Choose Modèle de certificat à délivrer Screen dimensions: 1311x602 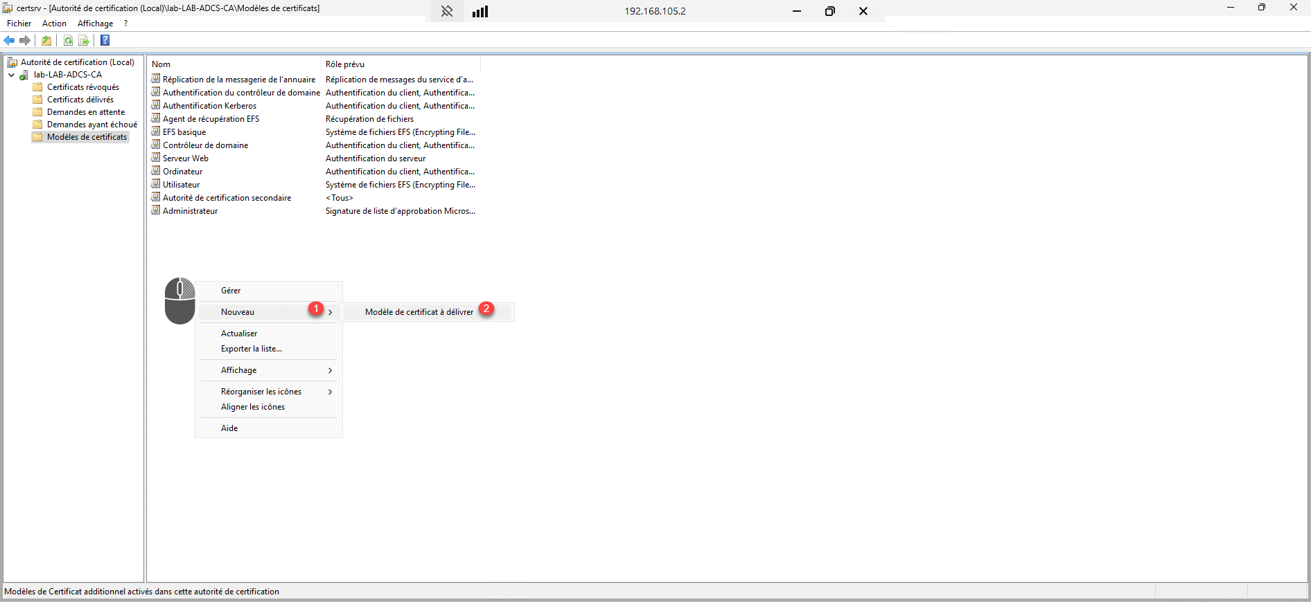click(419, 312)
